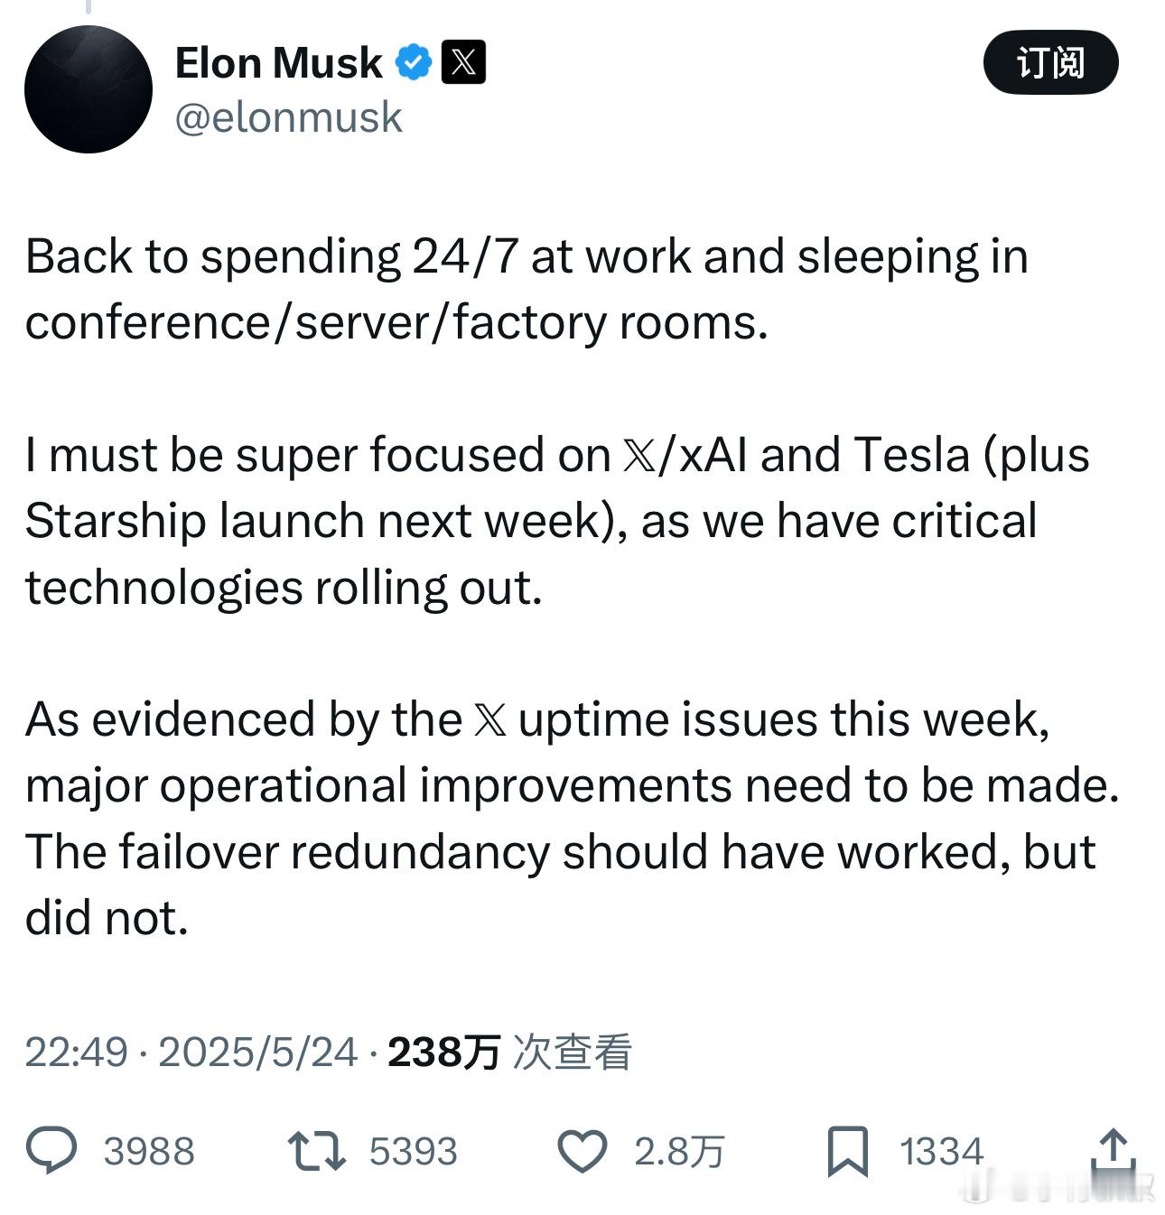The height and width of the screenshot is (1215, 1165).
Task: Open the reply speech bubble icon
Action: [51, 1151]
